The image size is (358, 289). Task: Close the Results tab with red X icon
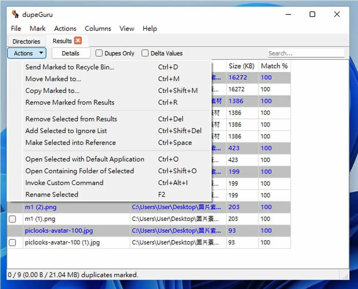78,41
